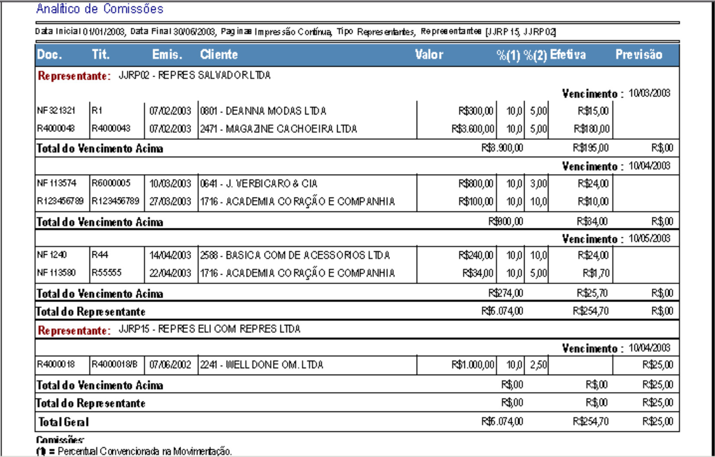Click due date '10/03/2003'
The width and height of the screenshot is (715, 457).
pyautogui.click(x=649, y=93)
